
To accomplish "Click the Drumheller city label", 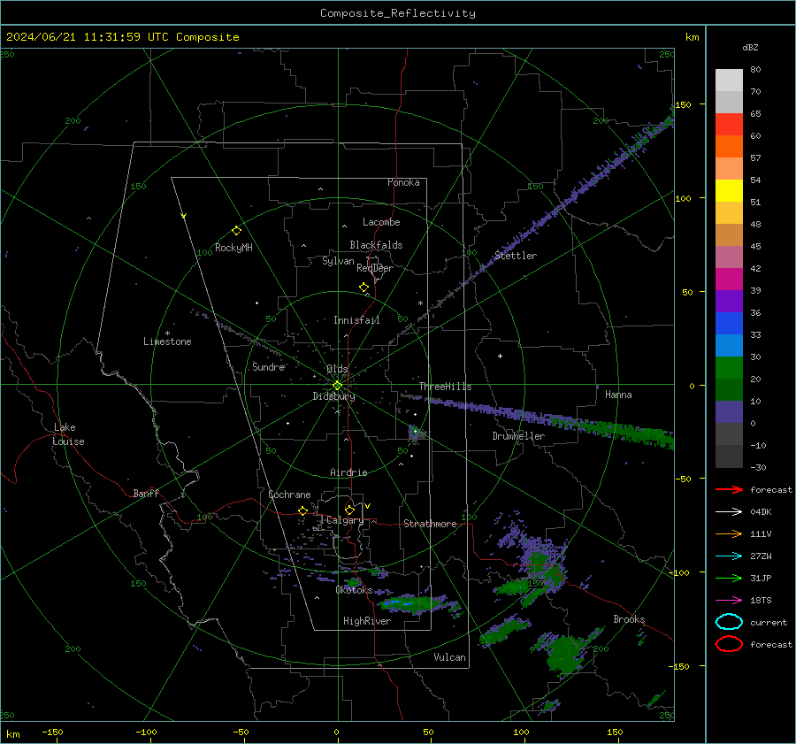I will pos(518,436).
